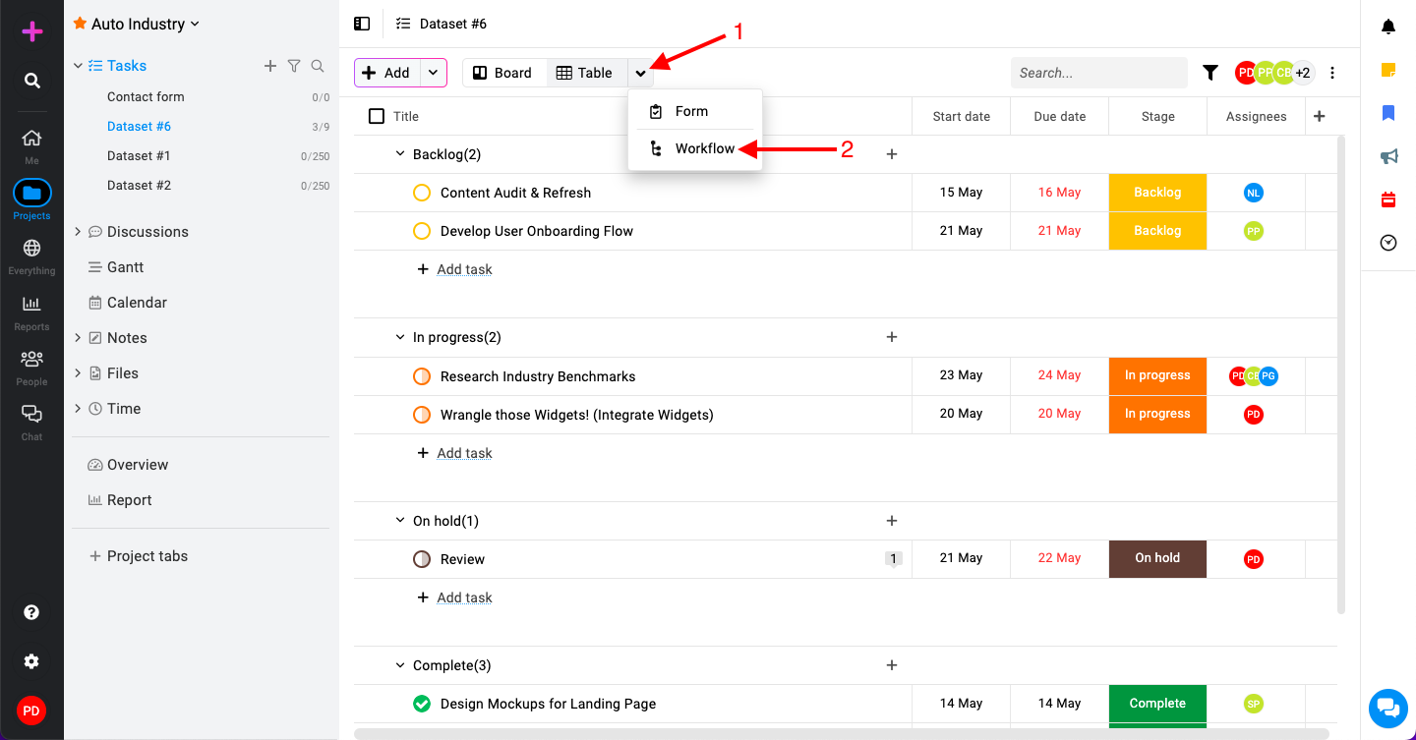Open the three-dot more options menu
Screen dimensions: 1416x740
click(1332, 73)
